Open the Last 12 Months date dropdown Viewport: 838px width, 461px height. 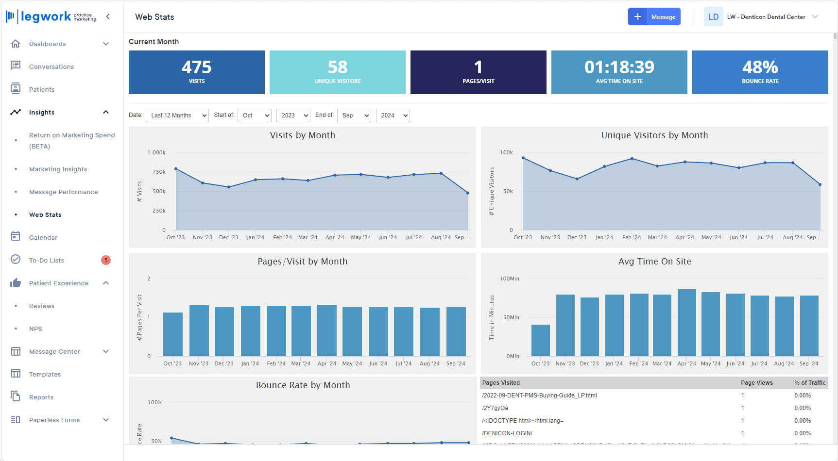pos(177,115)
